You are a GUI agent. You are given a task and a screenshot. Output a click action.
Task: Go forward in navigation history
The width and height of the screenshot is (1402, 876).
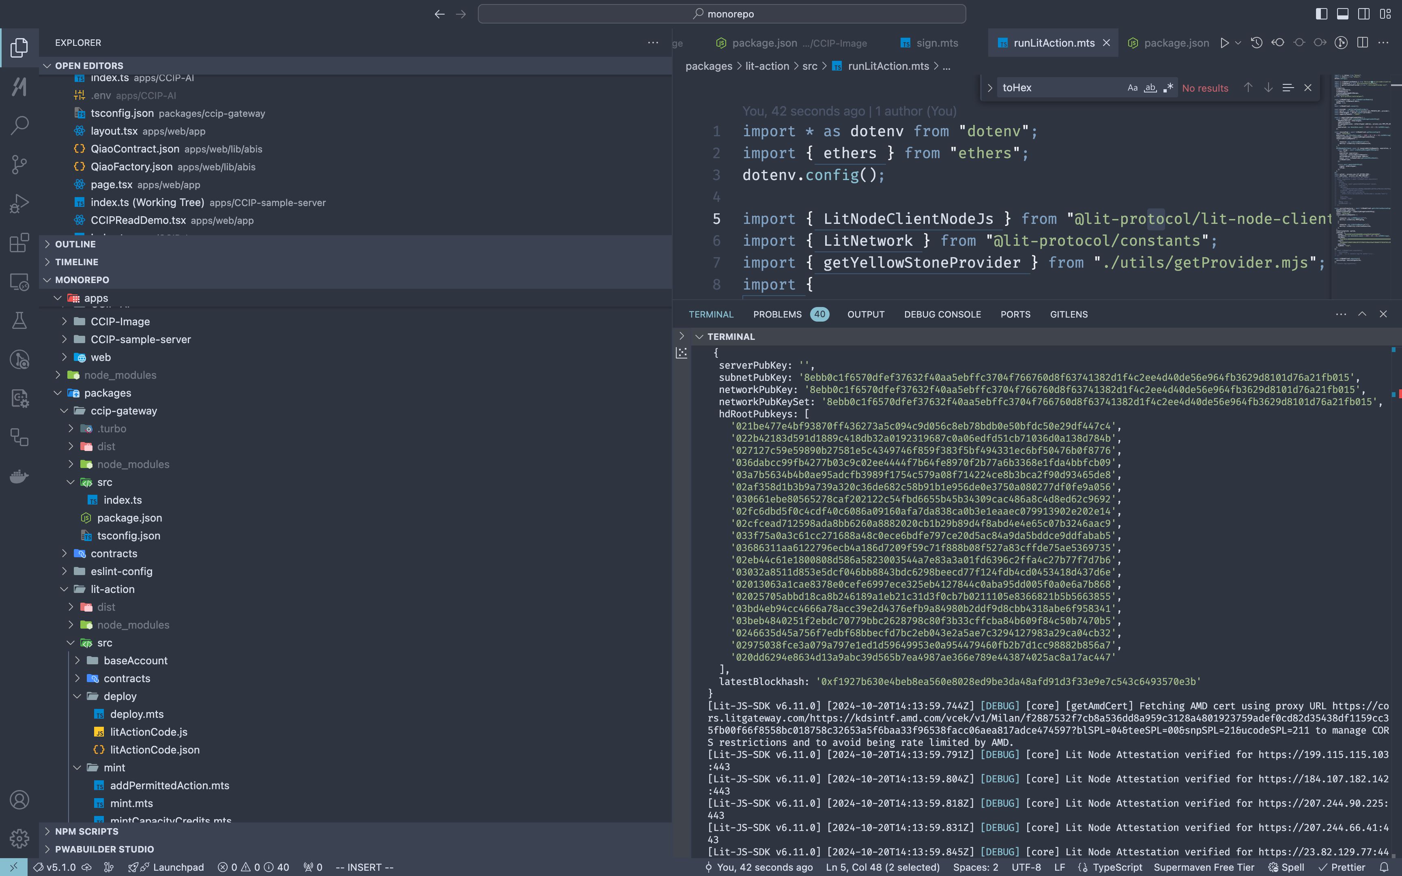point(461,14)
